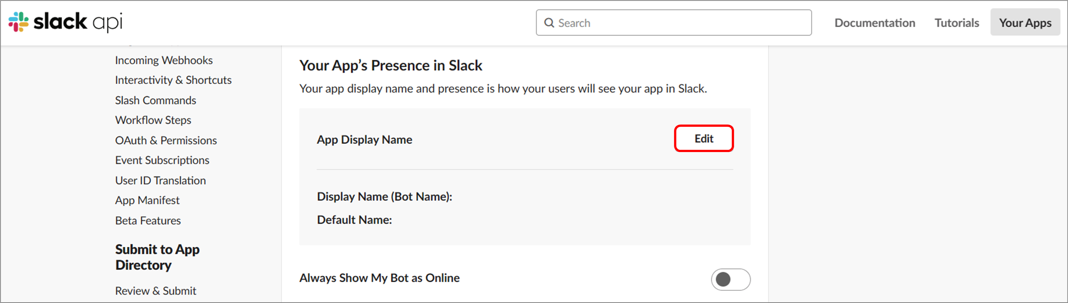Open Interactivity & Shortcuts settings
This screenshot has height=303, width=1068.
tap(173, 80)
